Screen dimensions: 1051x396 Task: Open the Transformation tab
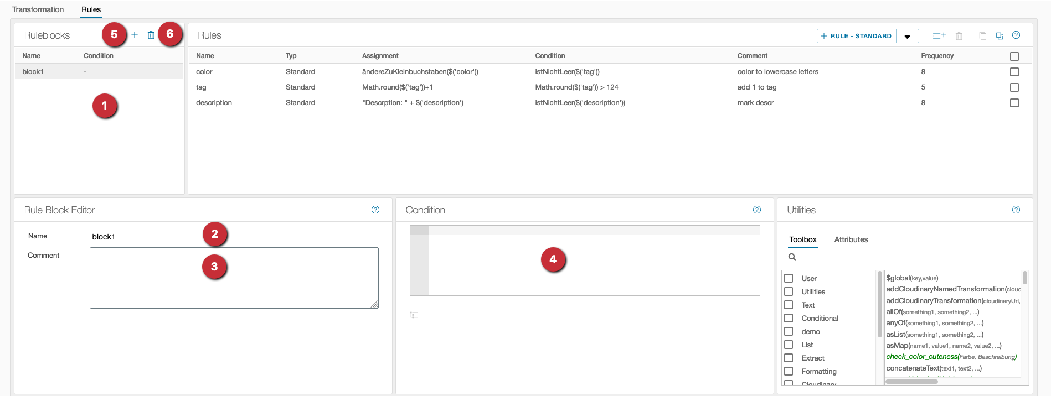pos(38,9)
